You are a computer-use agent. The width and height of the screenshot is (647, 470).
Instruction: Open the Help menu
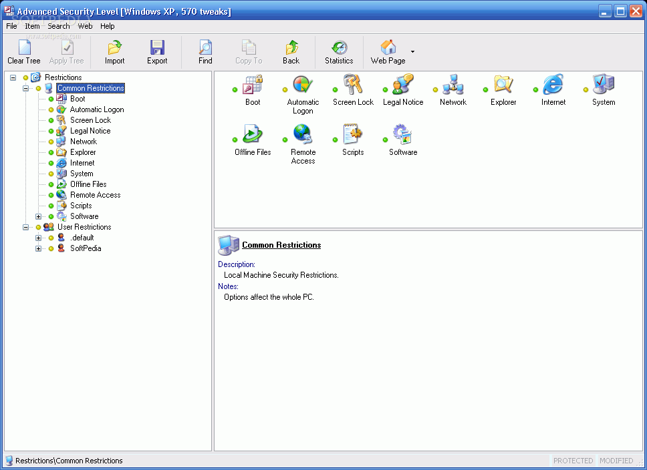[x=108, y=26]
